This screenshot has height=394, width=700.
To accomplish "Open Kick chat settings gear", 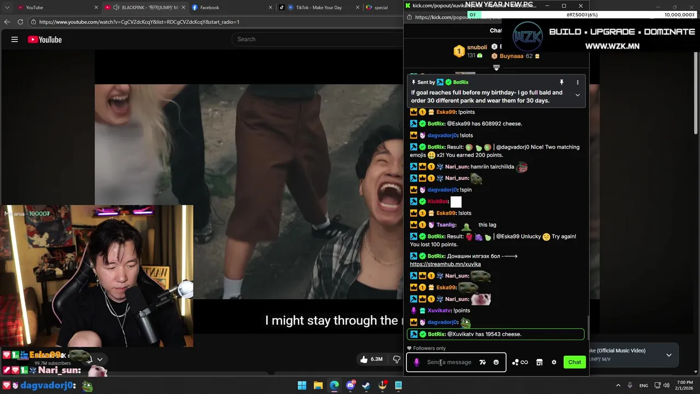I will (554, 362).
